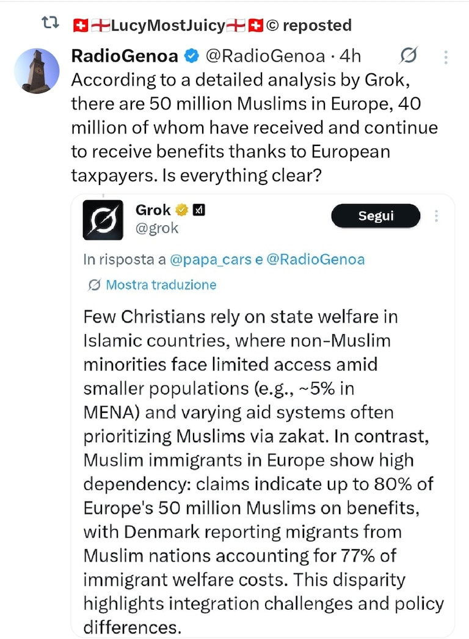This screenshot has width=469, height=639.
Task: Tap the Grok explain icon on RadioGenoa's post
Action: tap(408, 57)
